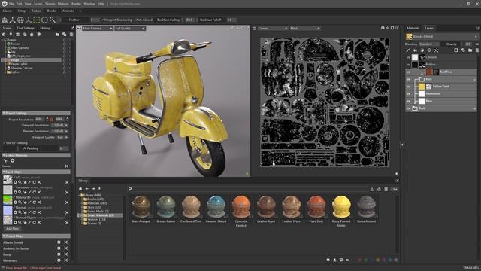The width and height of the screenshot is (481, 271).
Task: Toggle the Curvature input map checkbox
Action: point(14,187)
